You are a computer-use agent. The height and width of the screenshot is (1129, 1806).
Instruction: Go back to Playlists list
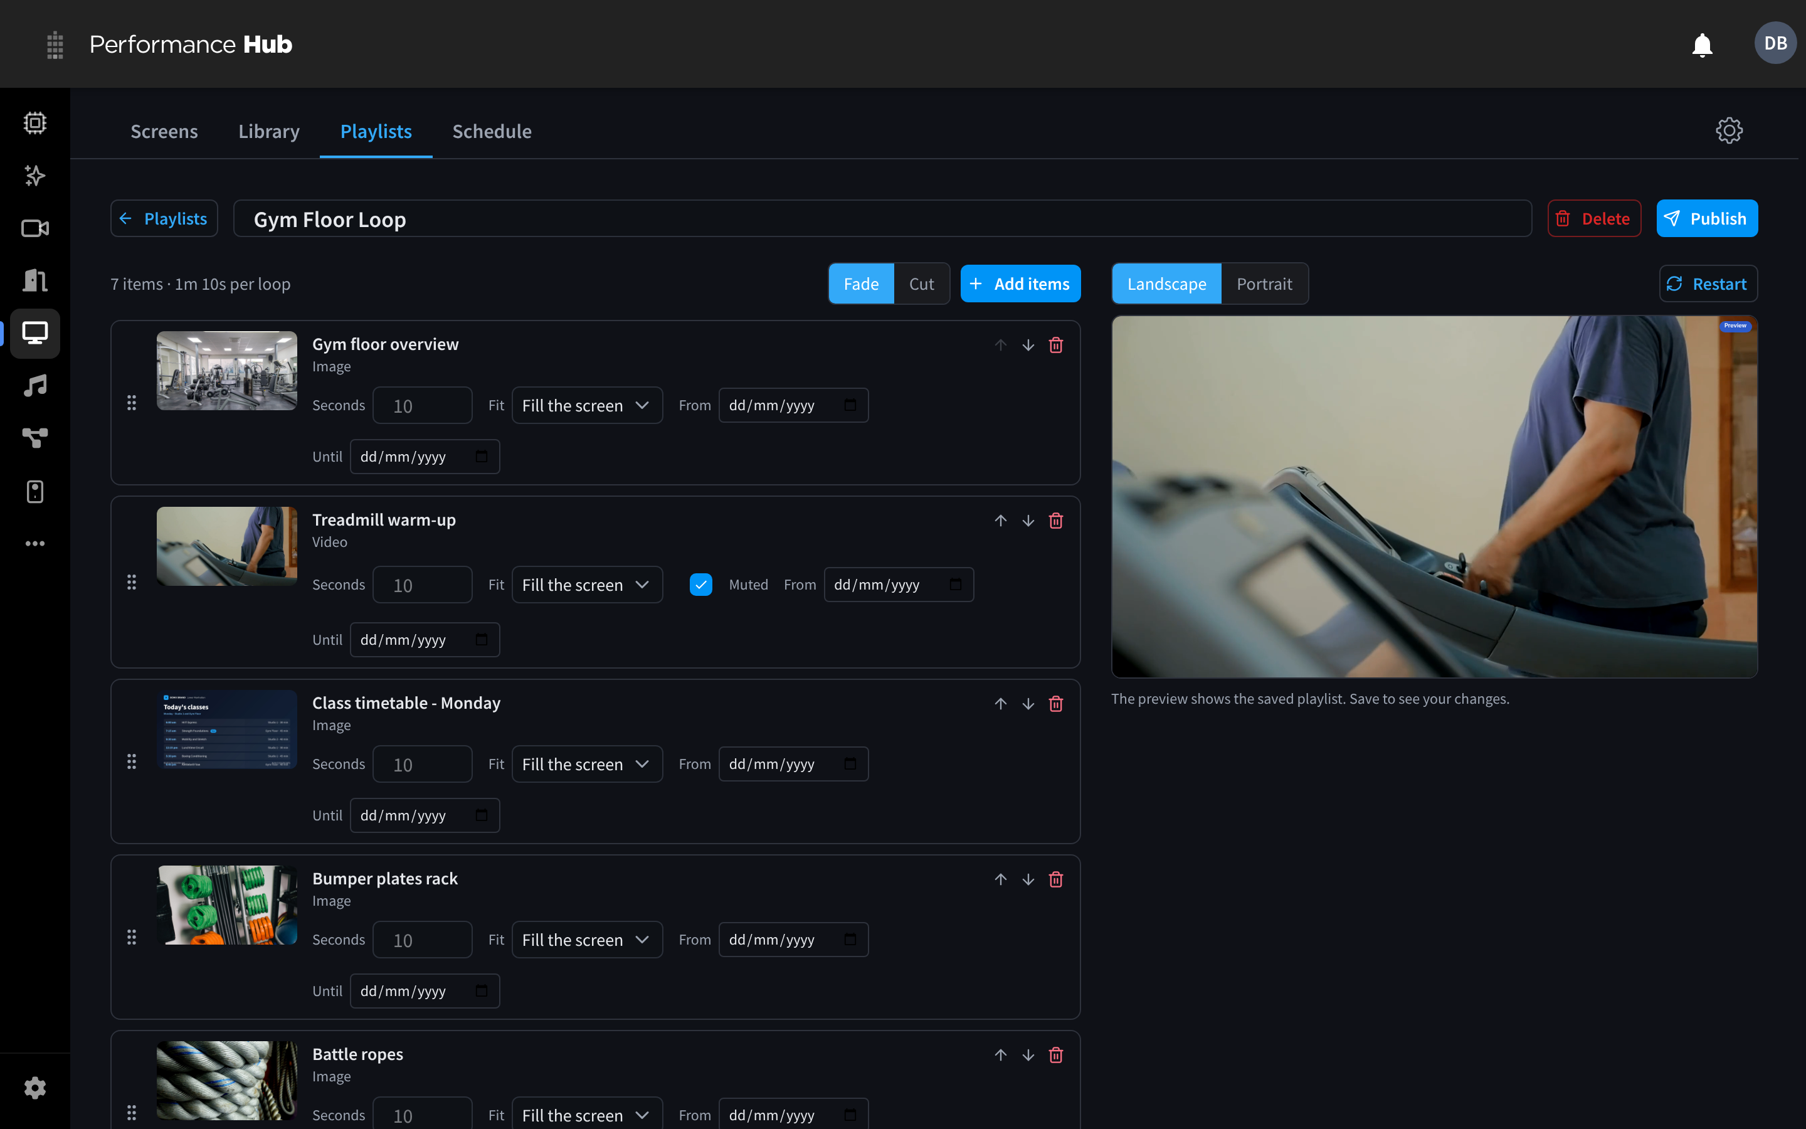pos(164,219)
